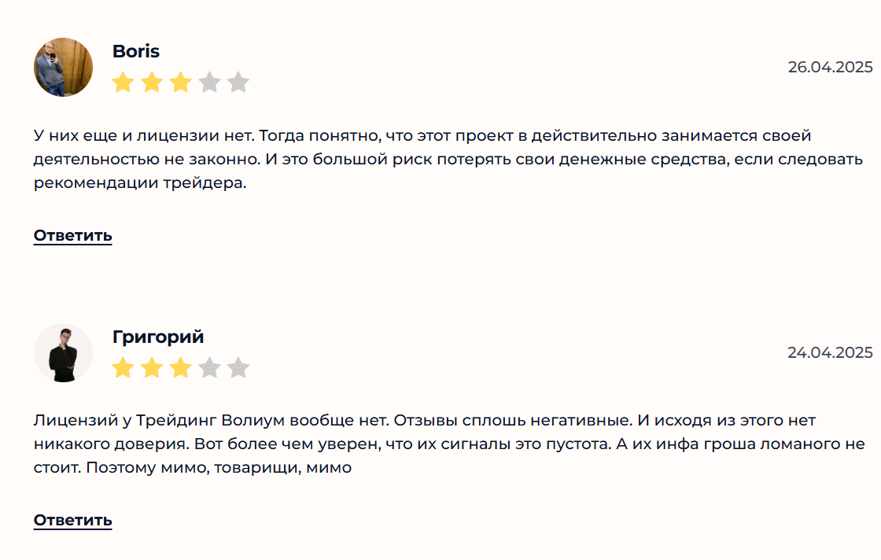881x560 pixels.
Task: Click the fourth gray star in Григорий's rating
Action: click(209, 367)
